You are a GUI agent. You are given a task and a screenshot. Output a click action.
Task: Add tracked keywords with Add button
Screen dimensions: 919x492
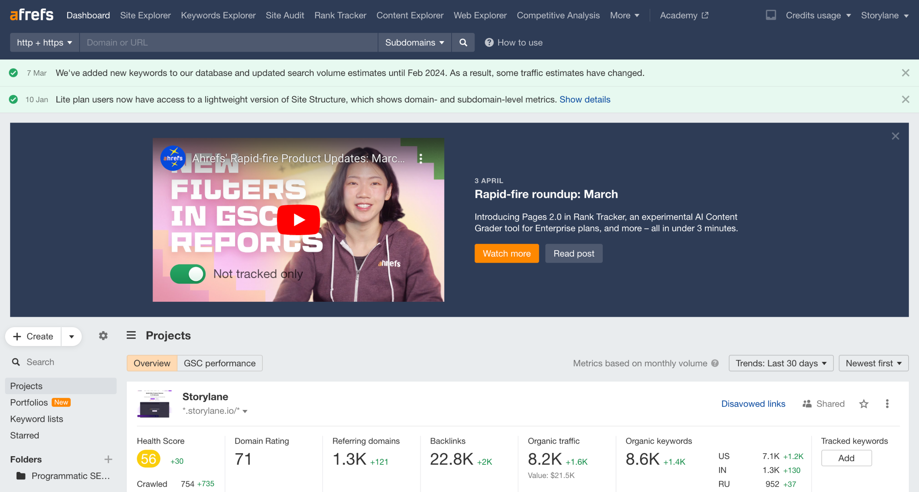[846, 458]
